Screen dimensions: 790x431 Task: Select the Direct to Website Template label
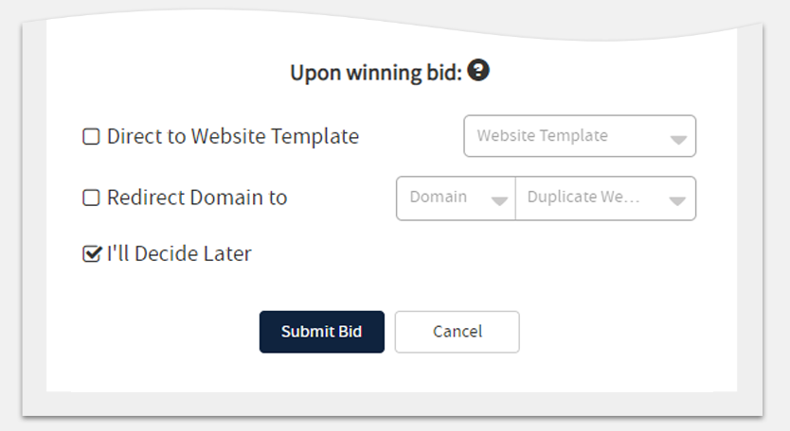point(233,136)
